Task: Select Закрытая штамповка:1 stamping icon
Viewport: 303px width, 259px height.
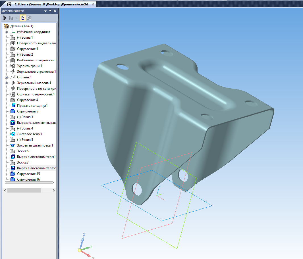Action: 13,145
